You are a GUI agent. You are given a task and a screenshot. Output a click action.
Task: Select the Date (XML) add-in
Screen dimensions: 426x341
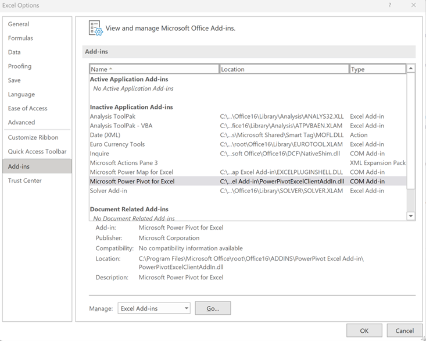(x=248, y=135)
